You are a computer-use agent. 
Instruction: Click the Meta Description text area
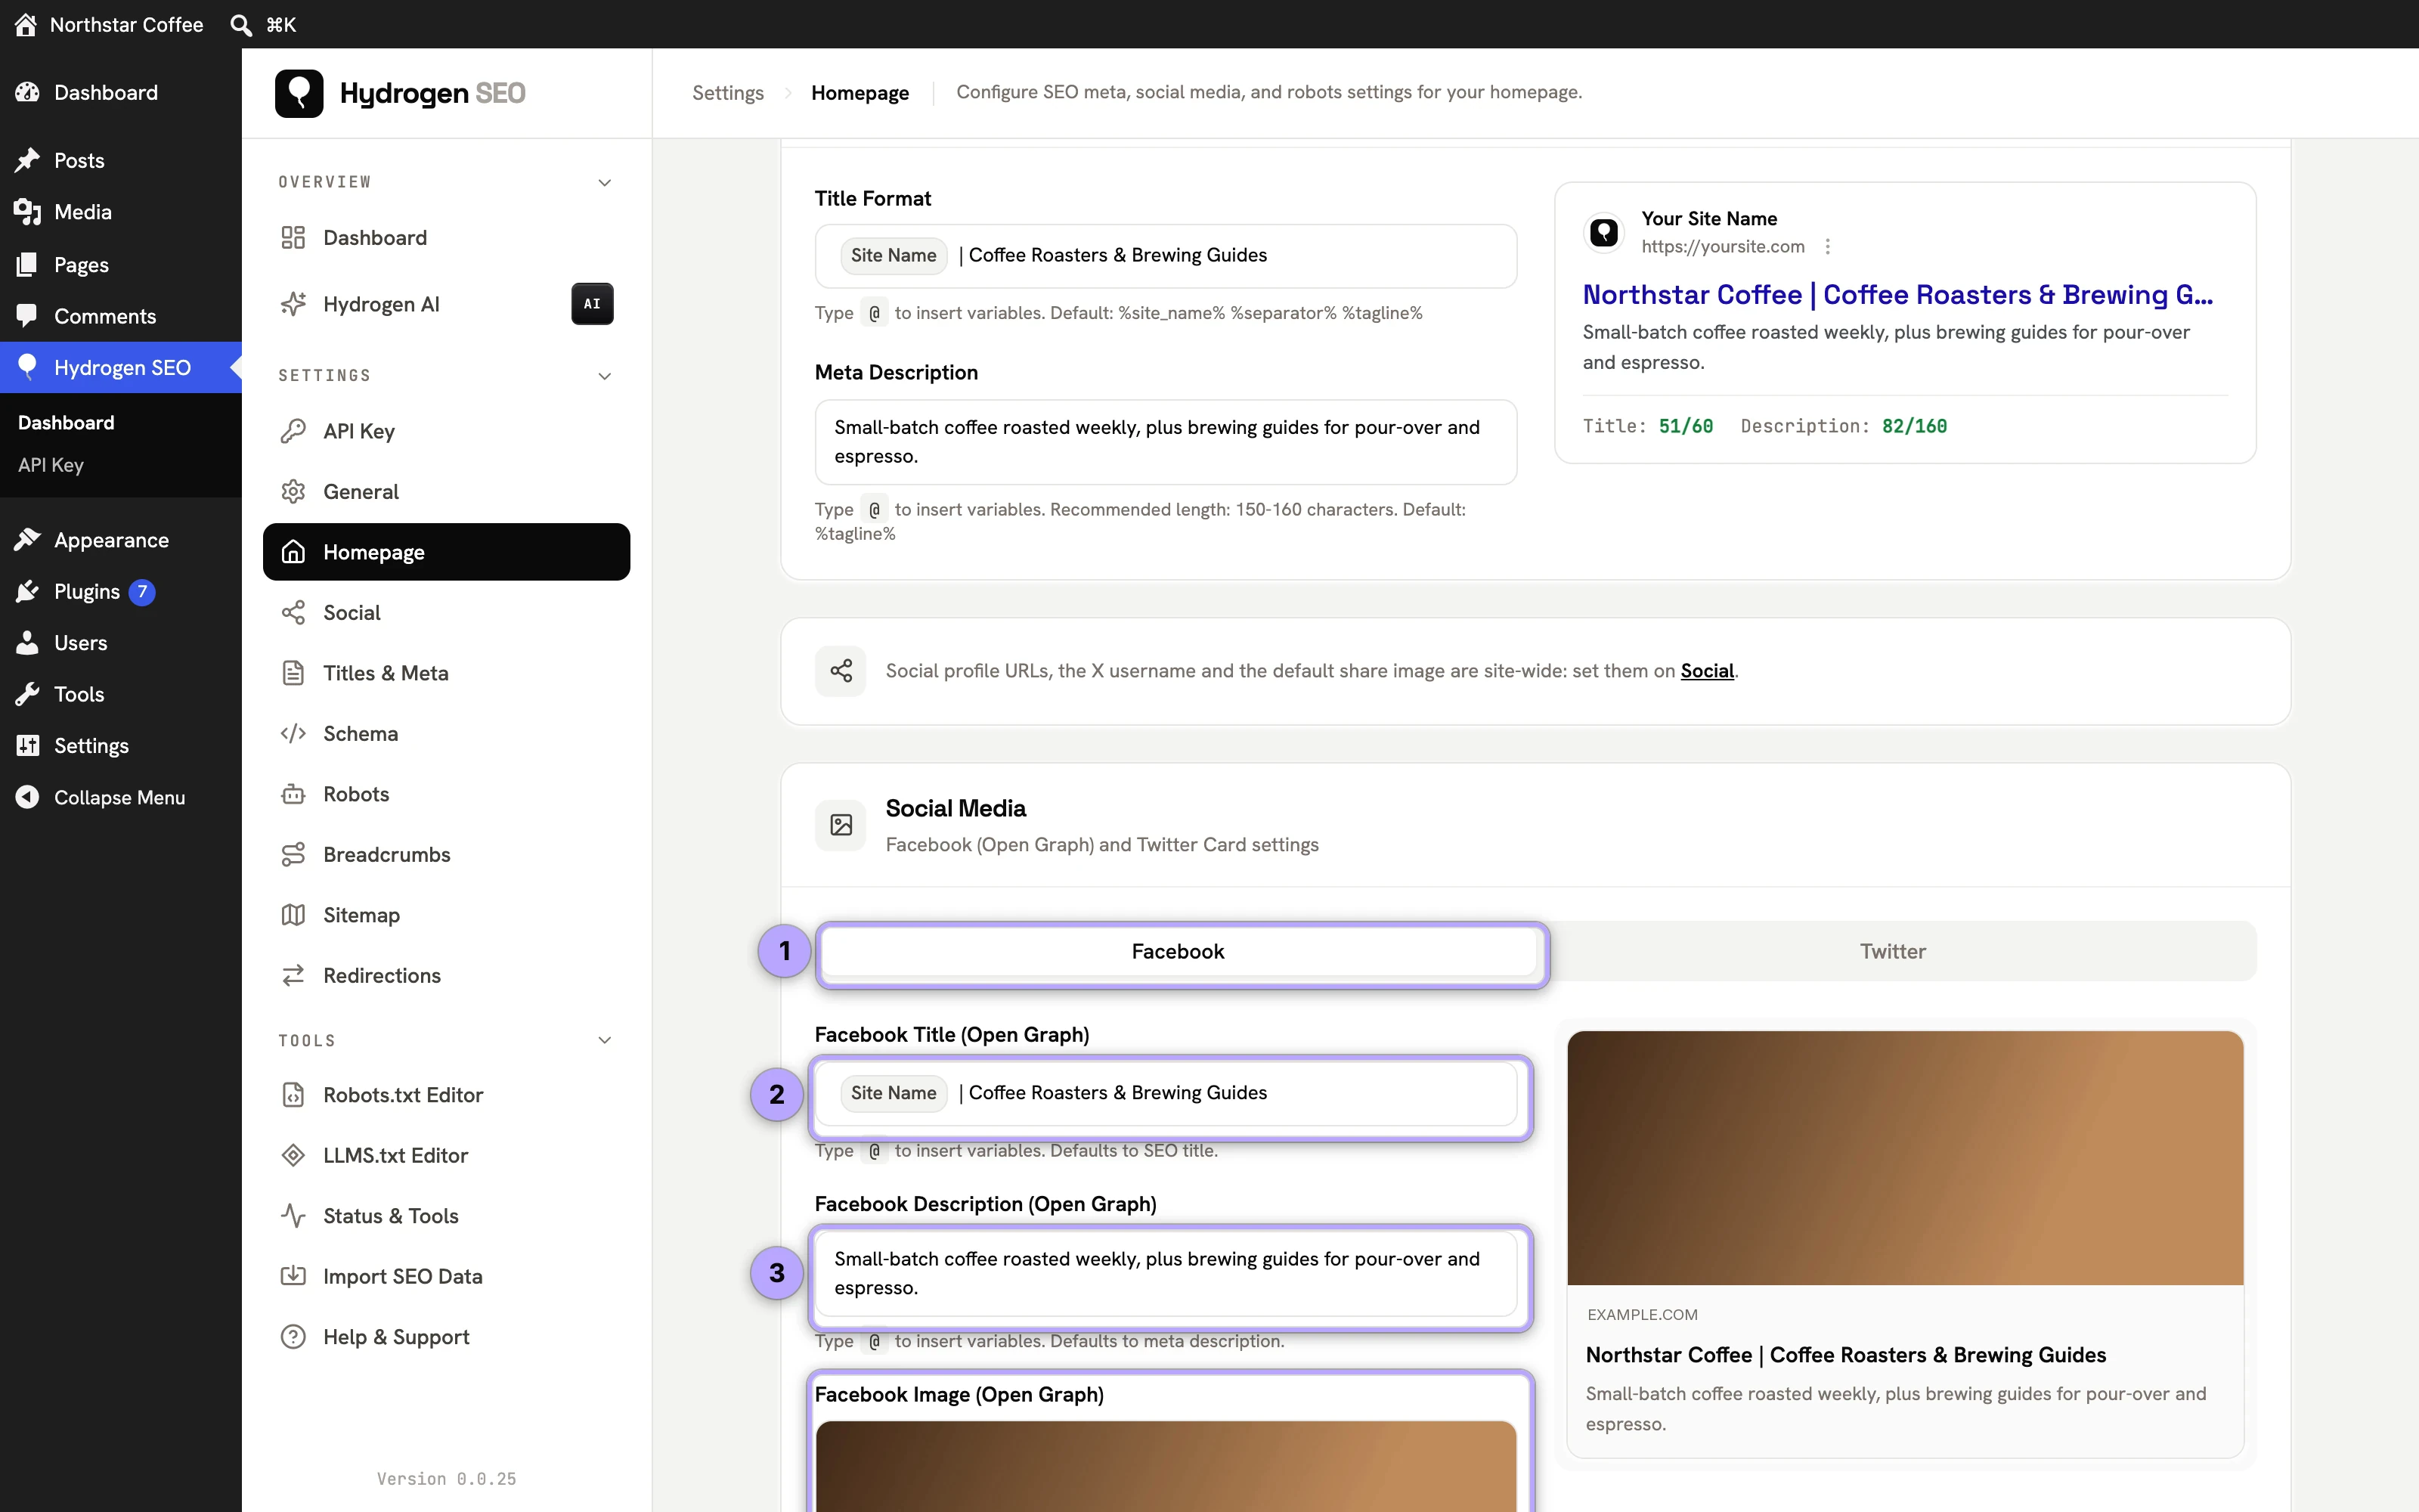point(1166,442)
